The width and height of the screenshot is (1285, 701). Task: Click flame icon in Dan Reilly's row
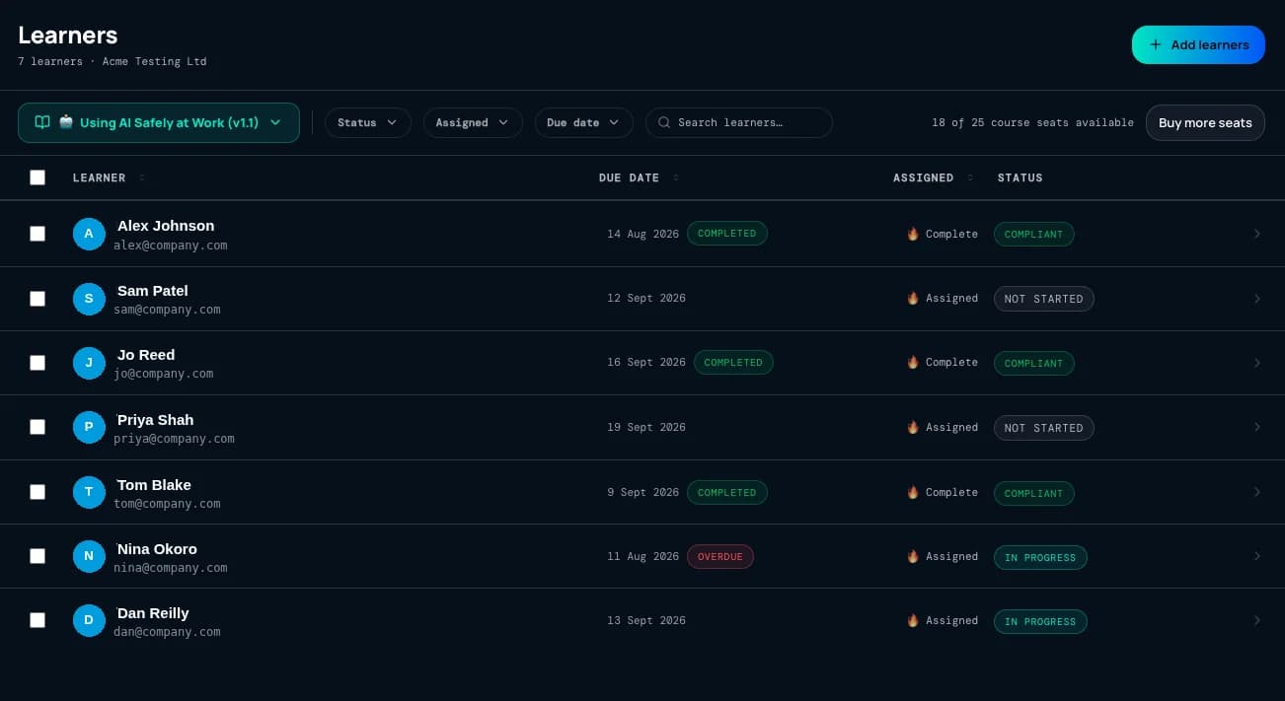pyautogui.click(x=913, y=620)
